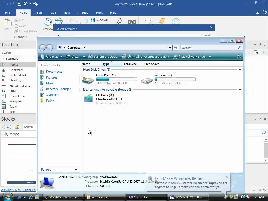The image size is (268, 201).
Task: Click the Blocks panel folder icon
Action: pyautogui.click(x=17, y=127)
